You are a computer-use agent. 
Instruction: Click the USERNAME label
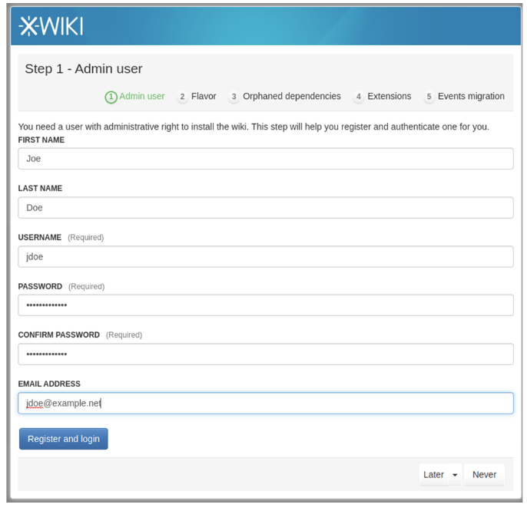coord(40,237)
